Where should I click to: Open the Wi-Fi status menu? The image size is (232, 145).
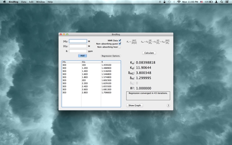pos(179,2)
